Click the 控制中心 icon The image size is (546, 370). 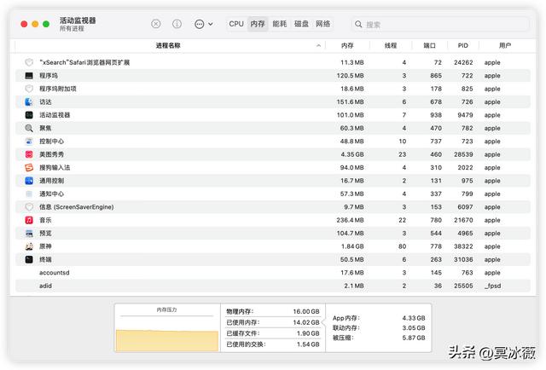[x=29, y=142]
